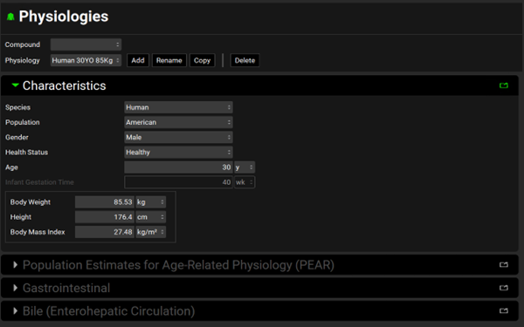The height and width of the screenshot is (327, 524).
Task: Click the Body Mass Index label
Action: click(x=38, y=232)
